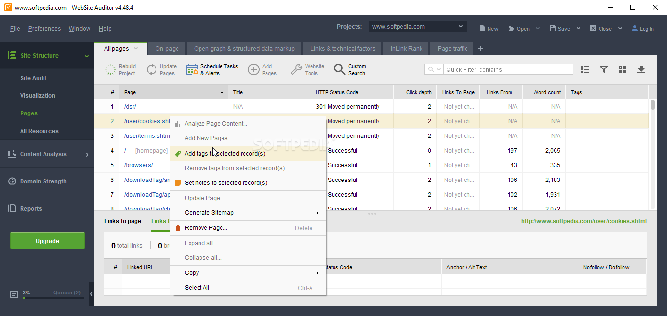Open the Help menu

tap(105, 29)
